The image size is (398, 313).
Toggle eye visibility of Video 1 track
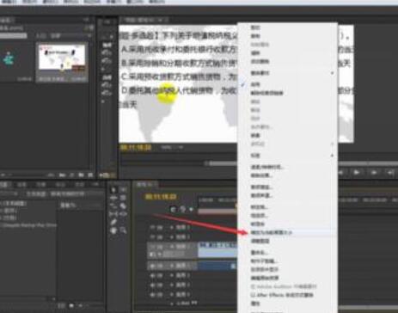tap(153, 247)
